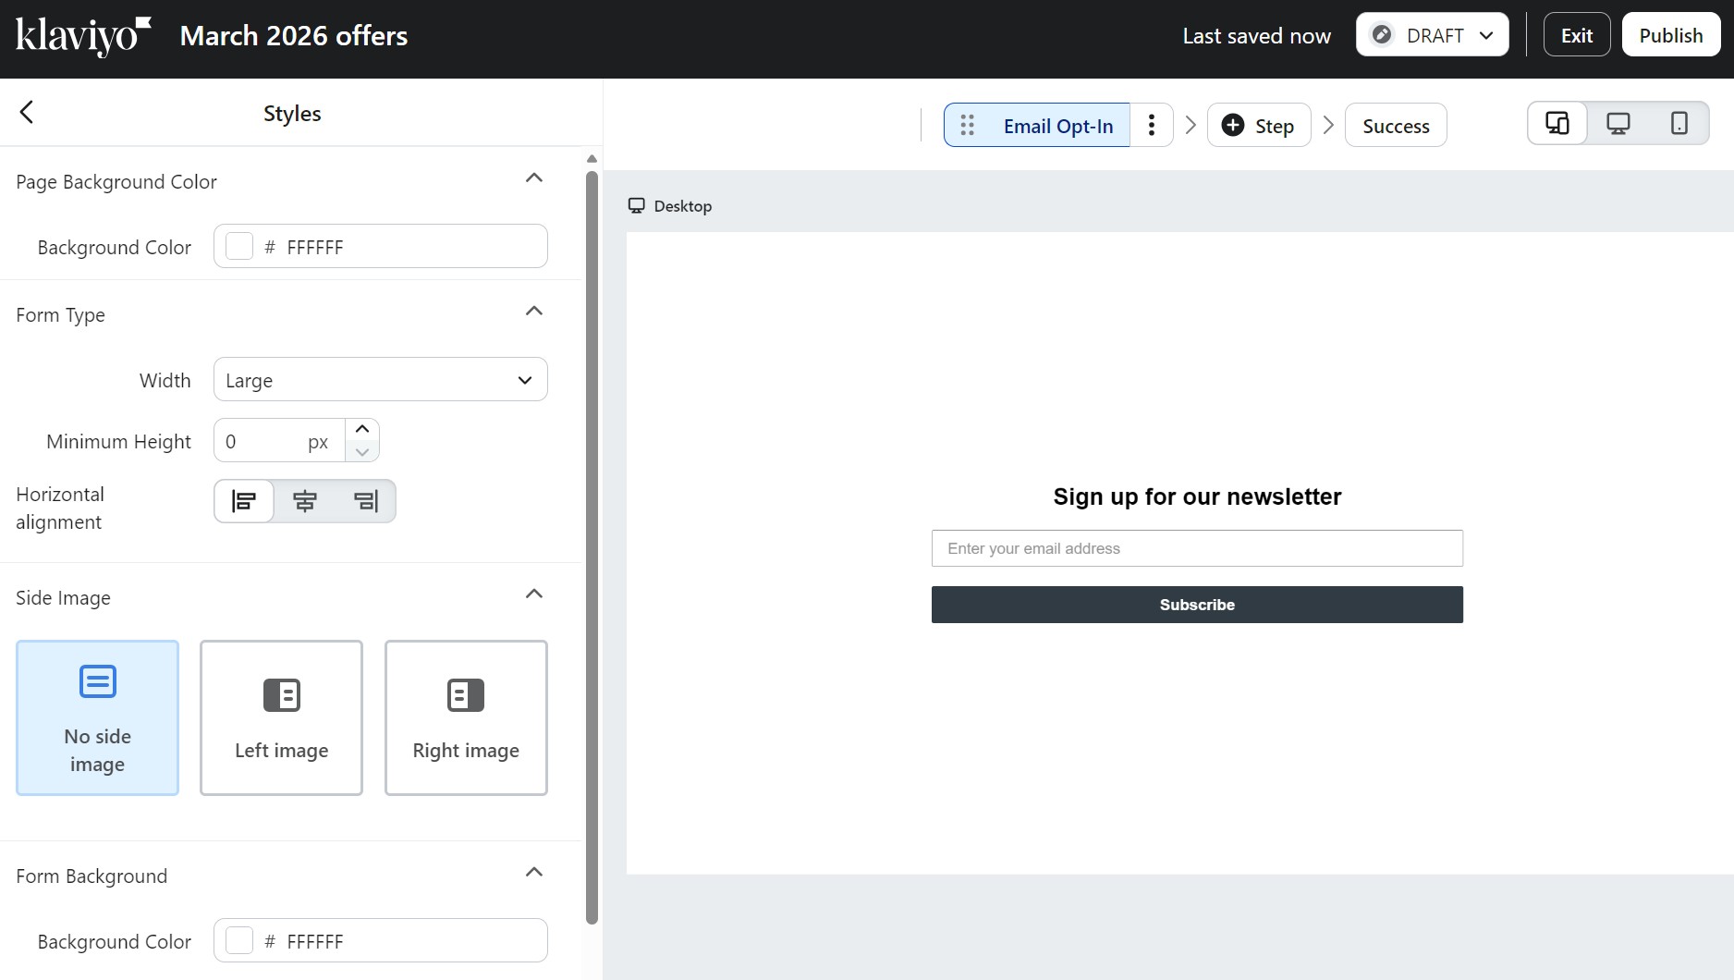The height and width of the screenshot is (980, 1734).
Task: Select the Right image side layout
Action: [466, 717]
